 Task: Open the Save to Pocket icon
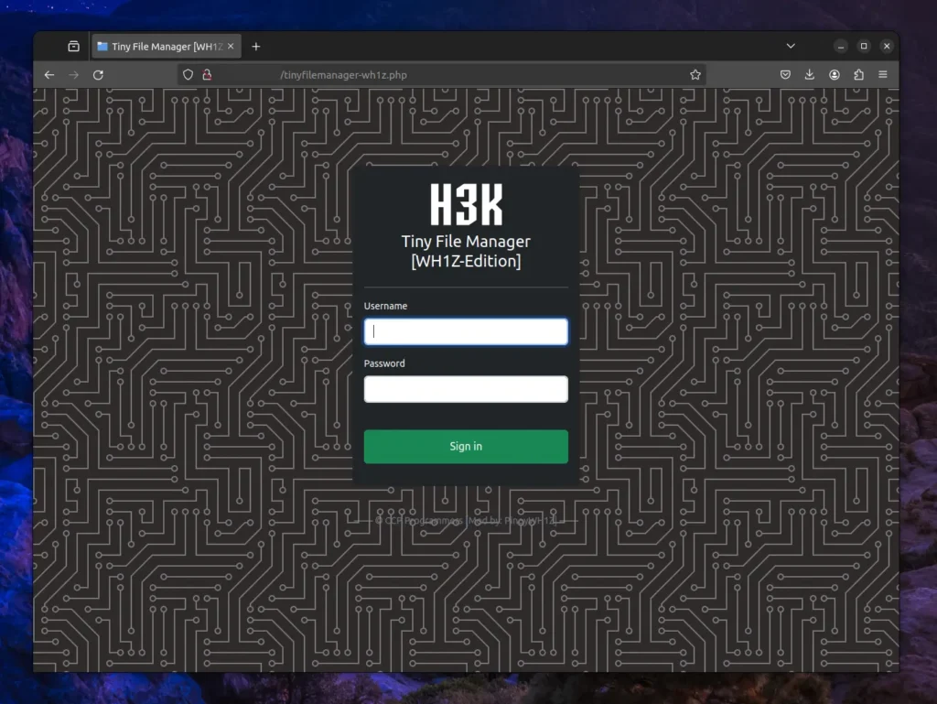786,75
